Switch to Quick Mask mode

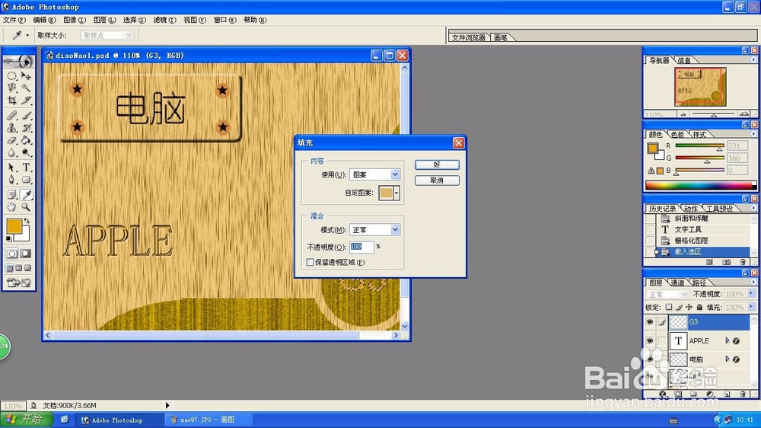[x=26, y=254]
